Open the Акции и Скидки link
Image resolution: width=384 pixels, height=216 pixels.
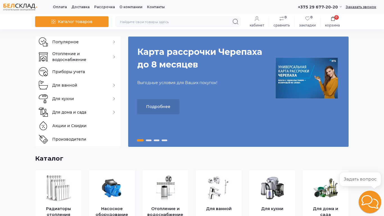(69, 126)
